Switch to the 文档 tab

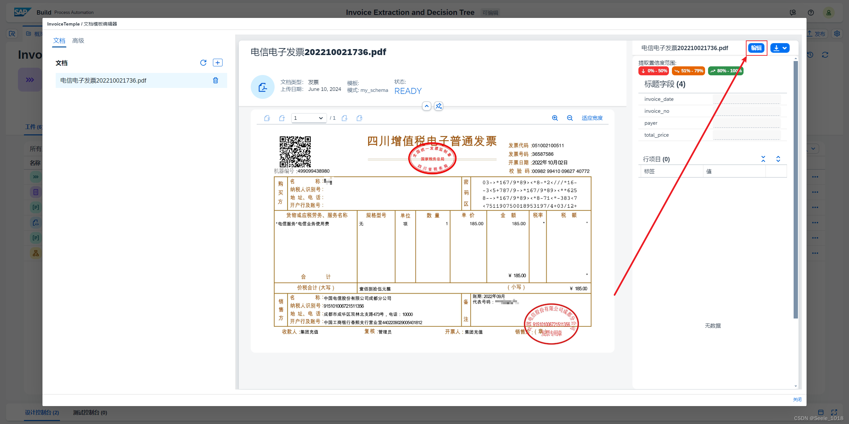coord(59,40)
